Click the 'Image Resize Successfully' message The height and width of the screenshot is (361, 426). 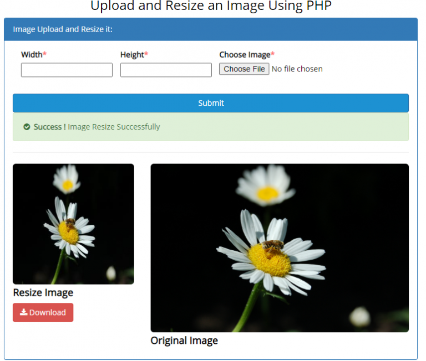pyautogui.click(x=114, y=127)
